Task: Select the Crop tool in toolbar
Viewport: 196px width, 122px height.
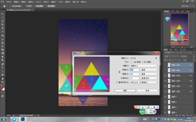Action: click(3, 28)
